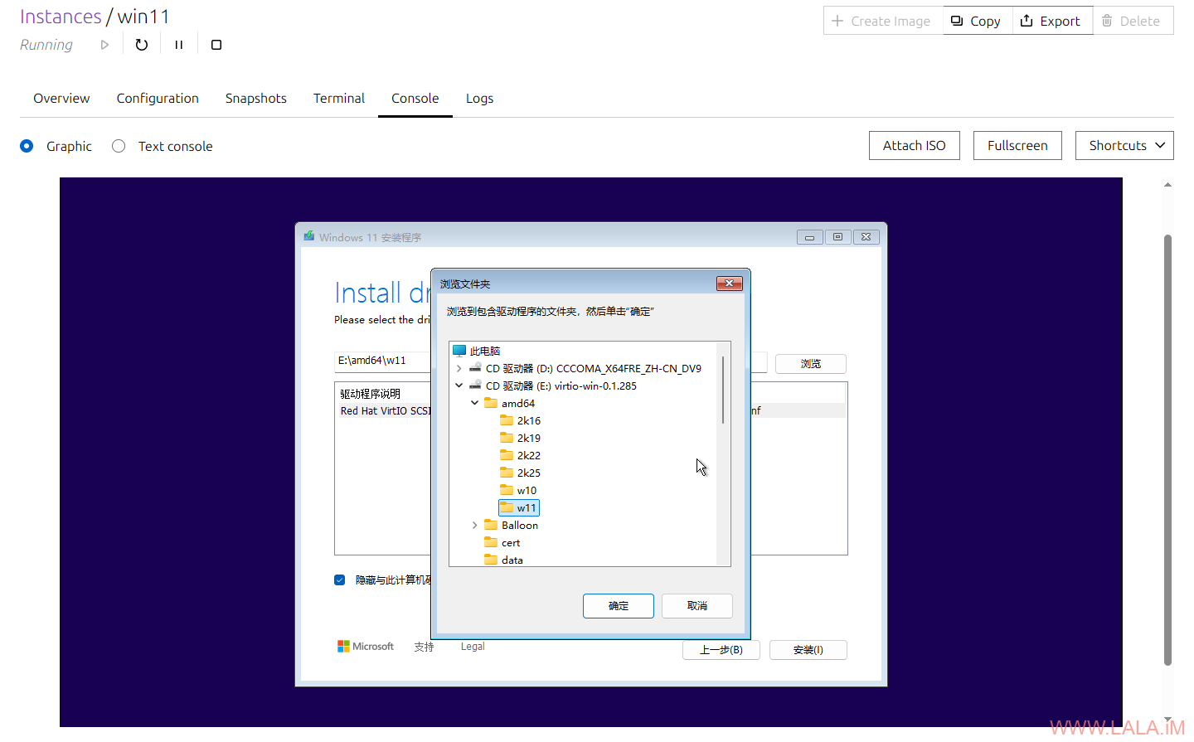Click the Copy instance button

pos(976,21)
